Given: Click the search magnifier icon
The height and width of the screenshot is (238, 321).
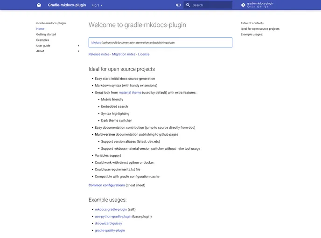Looking at the screenshot, I should click(x=188, y=5).
